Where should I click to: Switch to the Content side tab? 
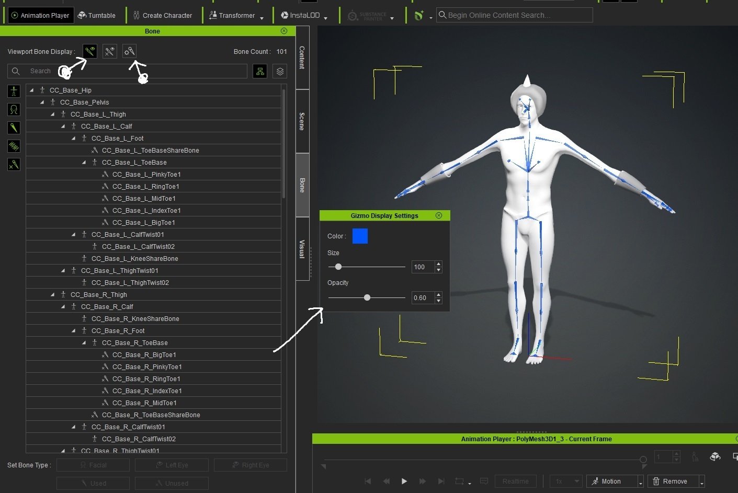(x=302, y=58)
